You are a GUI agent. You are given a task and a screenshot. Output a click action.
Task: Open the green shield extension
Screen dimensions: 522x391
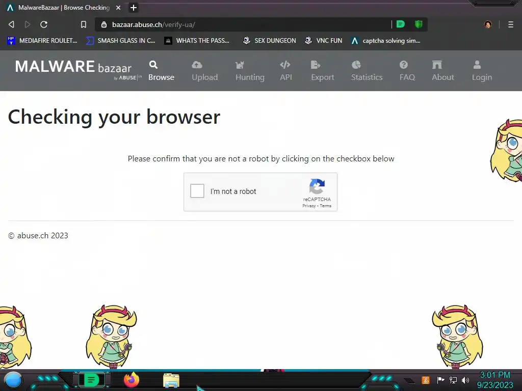tap(419, 24)
